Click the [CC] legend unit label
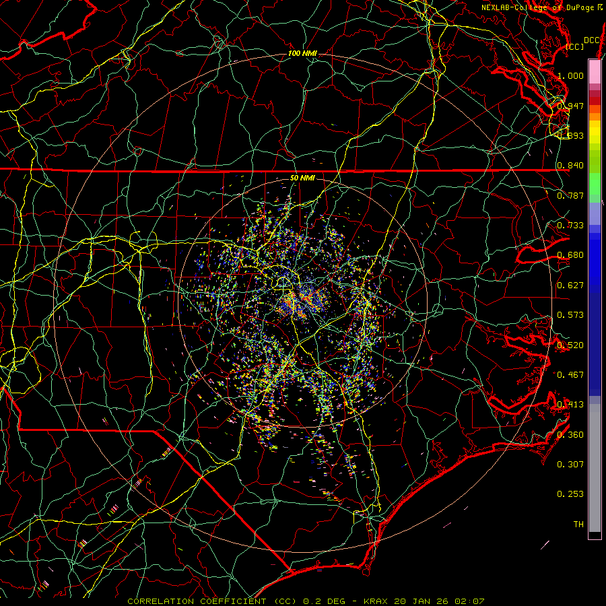This screenshot has width=606, height=606. [575, 46]
